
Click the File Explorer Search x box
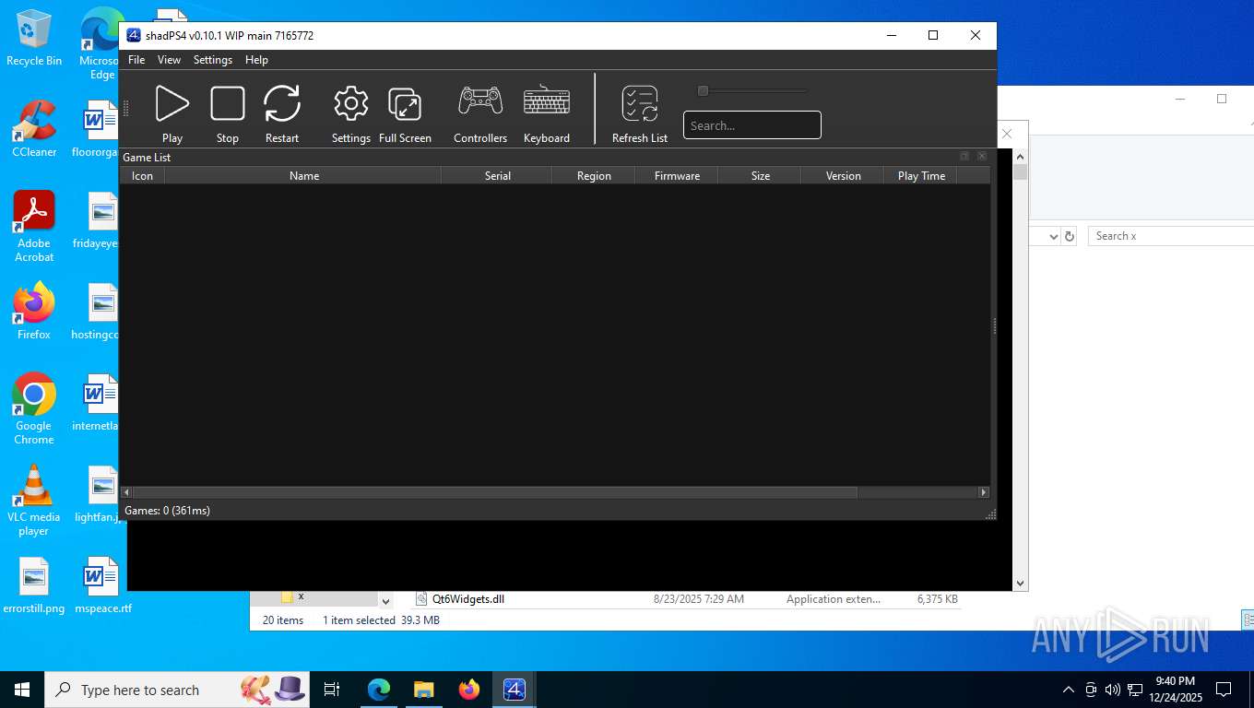(x=1171, y=236)
